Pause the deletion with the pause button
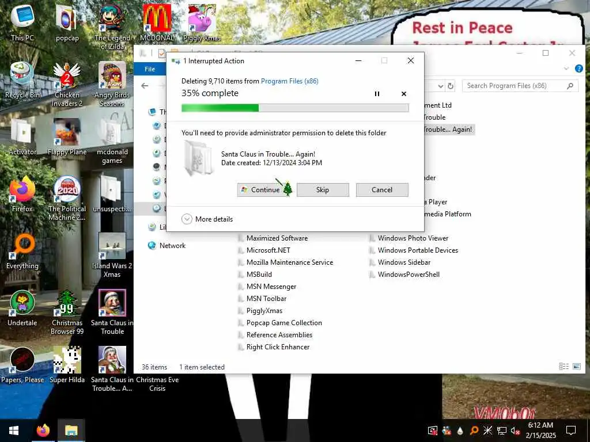The image size is (590, 442). tap(377, 94)
